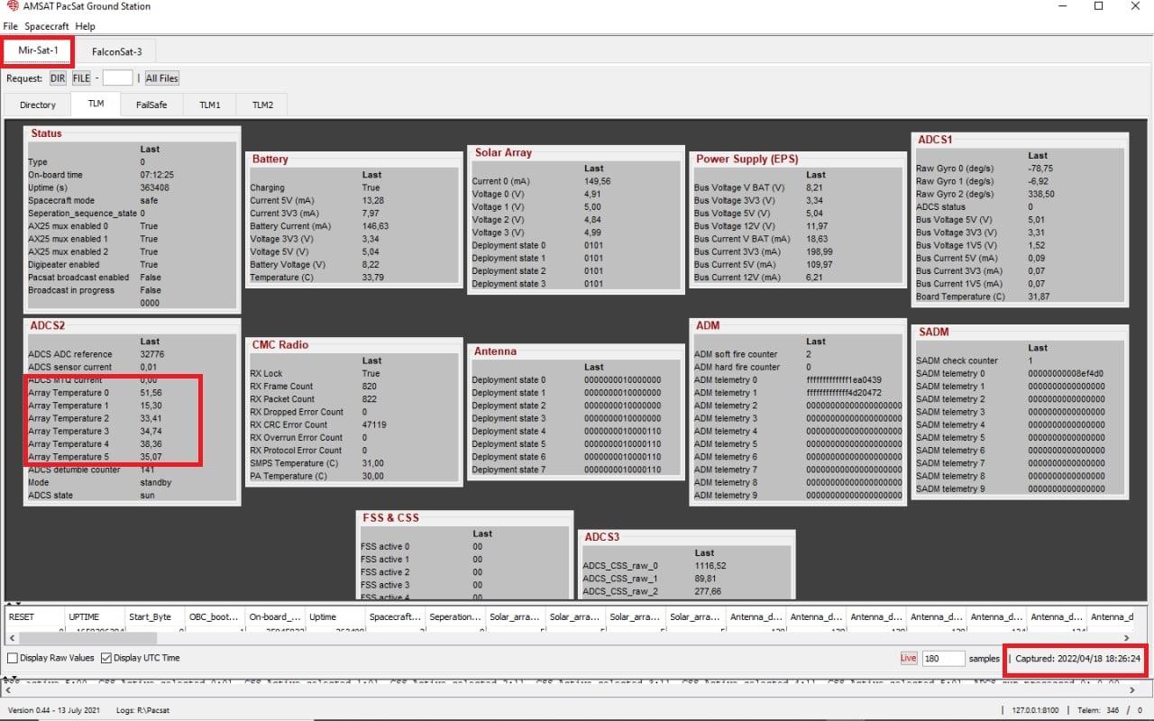The width and height of the screenshot is (1154, 721).
Task: Open the Spacecraft menu
Action: 47,26
